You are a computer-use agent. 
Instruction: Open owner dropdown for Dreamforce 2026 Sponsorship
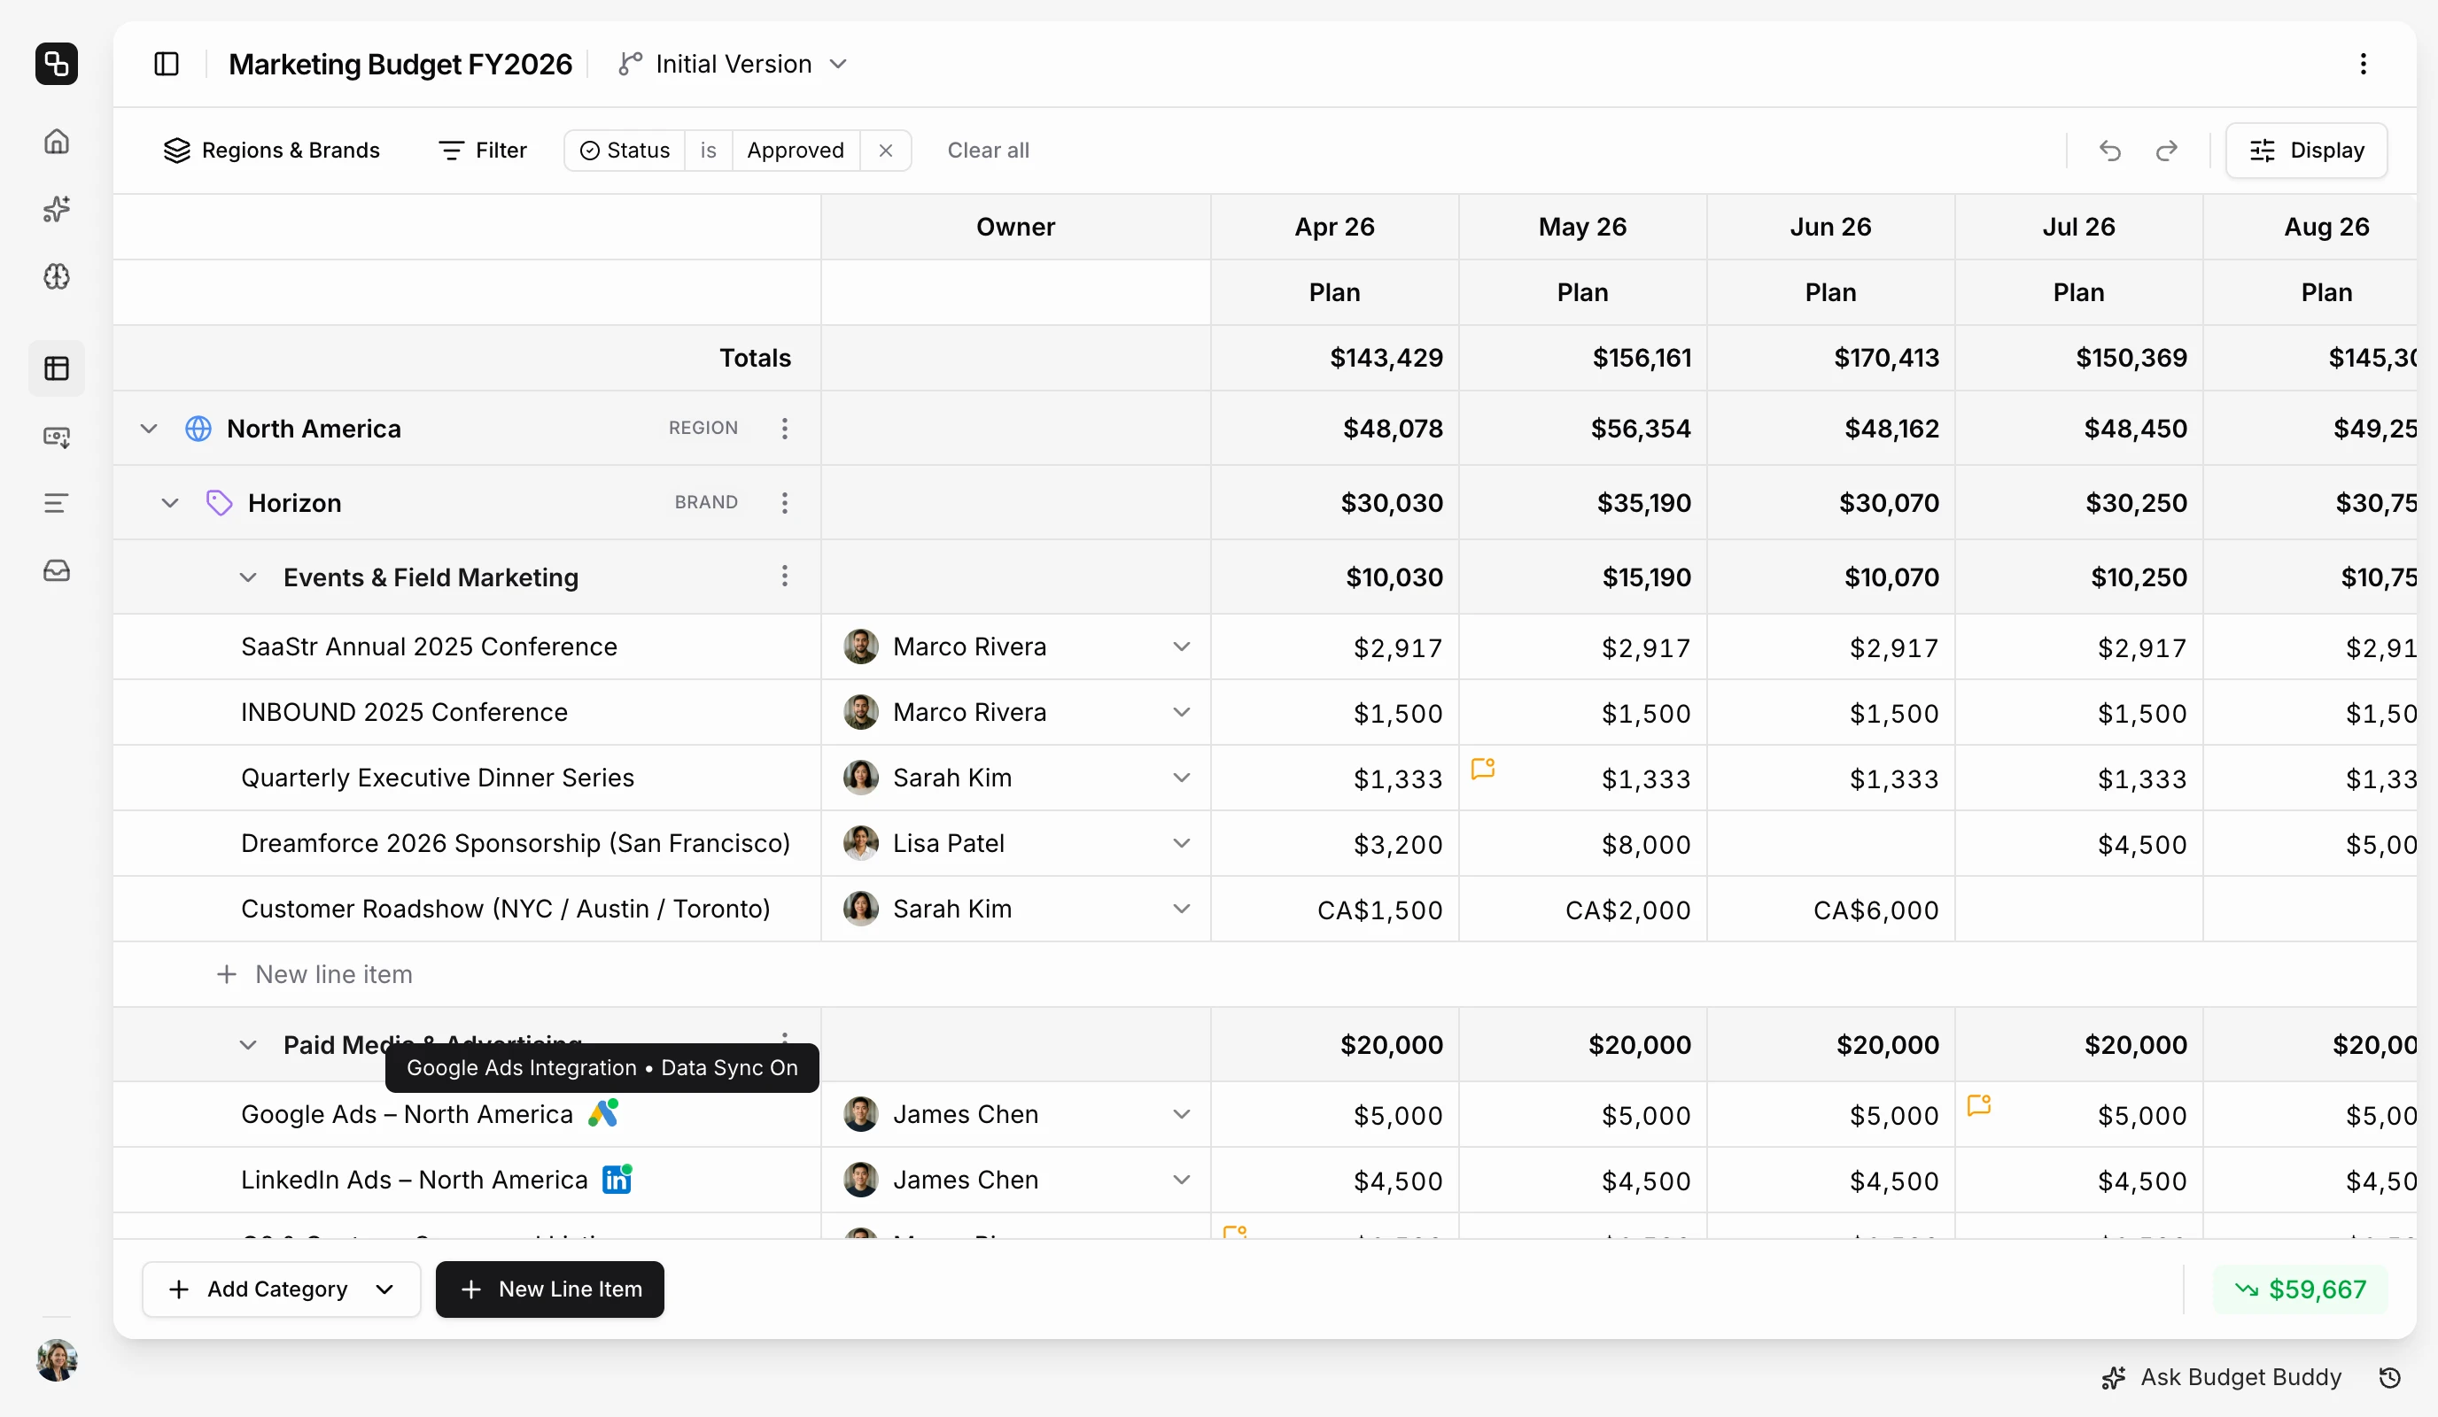click(1181, 843)
